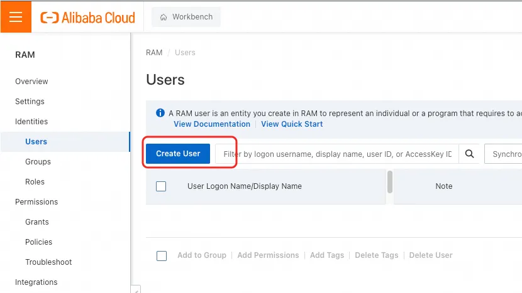Open the View Quick Start link

pos(292,124)
